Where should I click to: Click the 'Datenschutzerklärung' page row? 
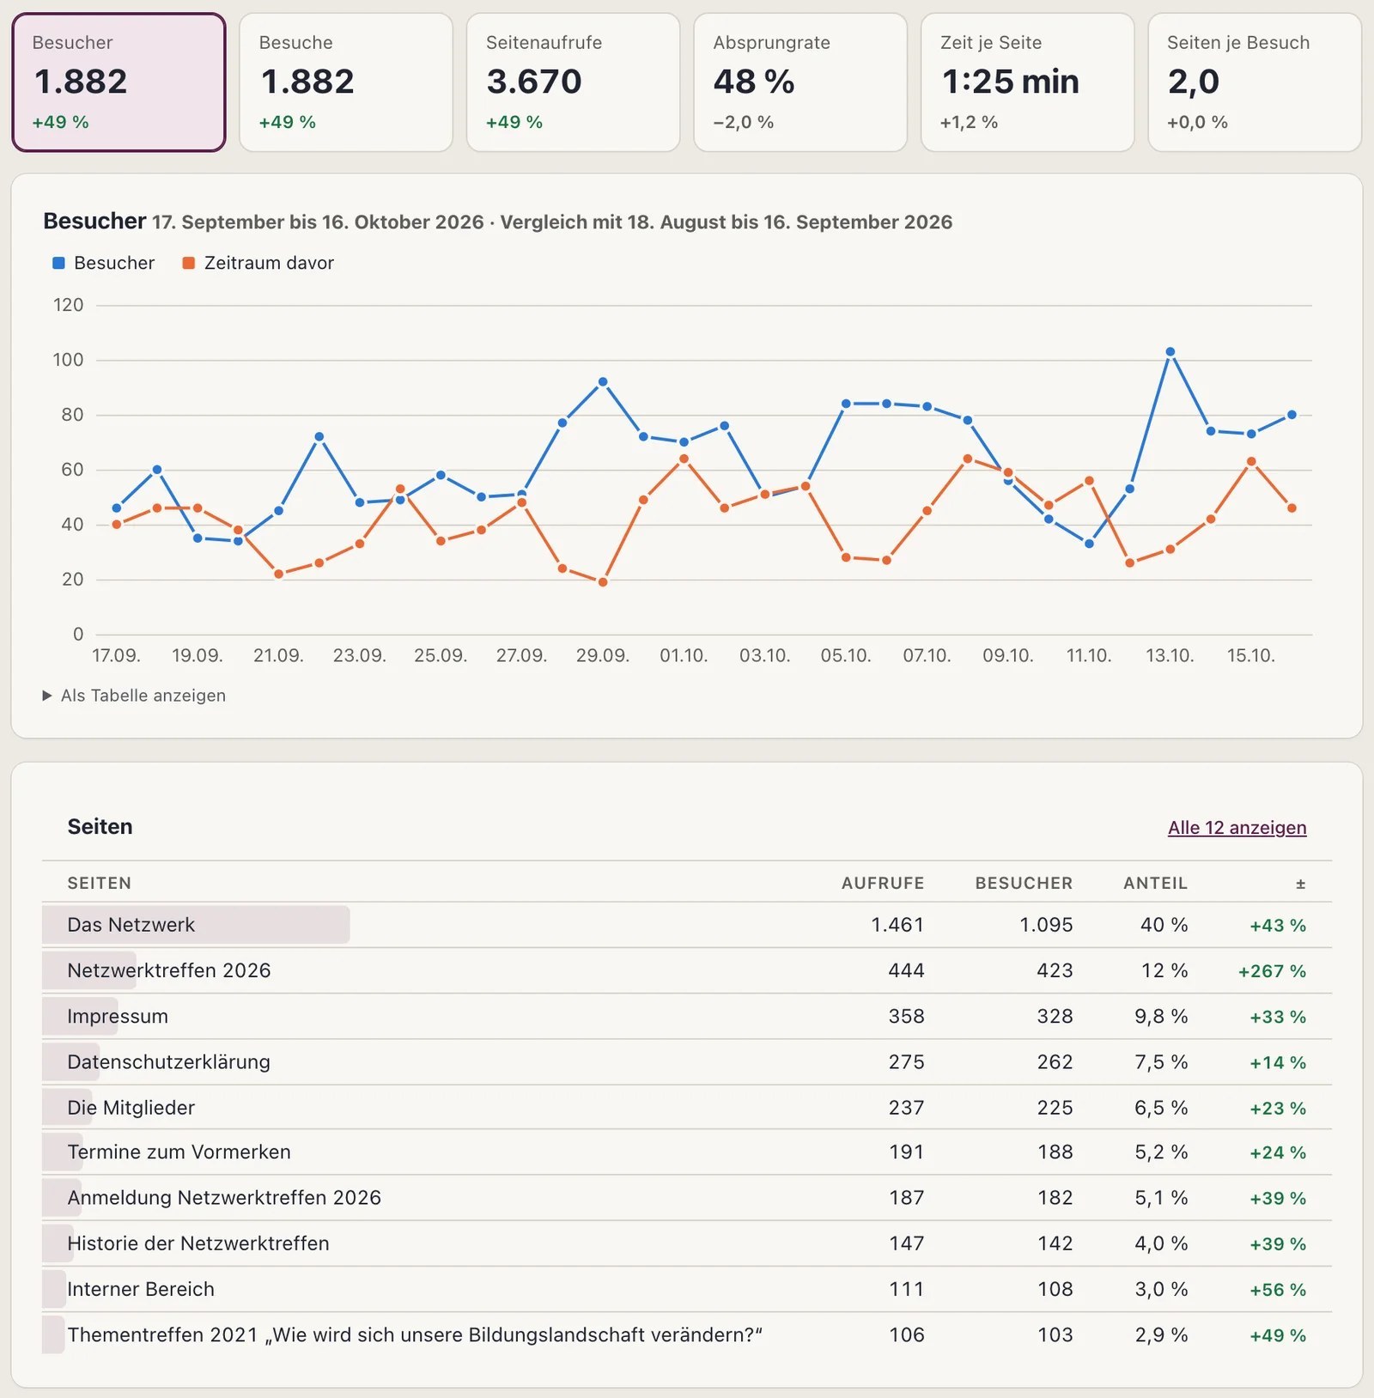click(x=687, y=1061)
